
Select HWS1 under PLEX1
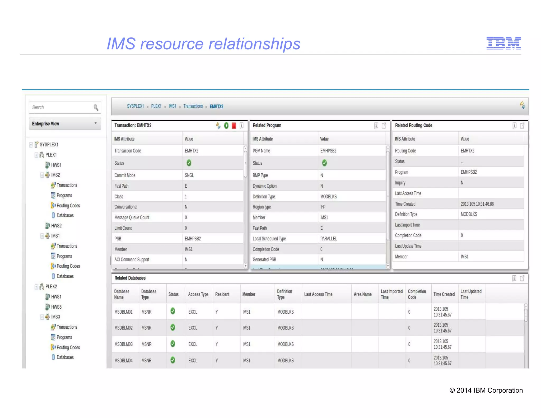(x=53, y=165)
